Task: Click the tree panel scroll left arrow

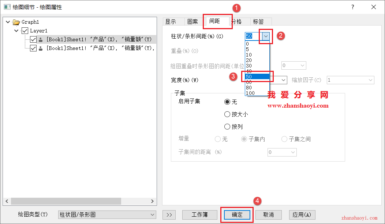Action: (7, 201)
